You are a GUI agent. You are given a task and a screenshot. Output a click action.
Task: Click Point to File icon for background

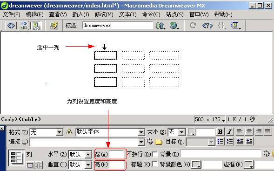click(x=267, y=153)
